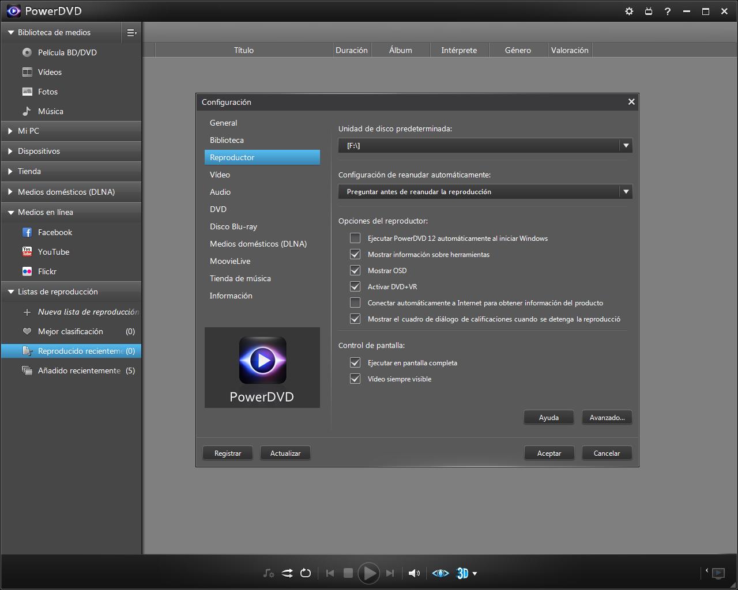The width and height of the screenshot is (738, 590).
Task: Open media library view options menu icon
Action: click(x=131, y=33)
